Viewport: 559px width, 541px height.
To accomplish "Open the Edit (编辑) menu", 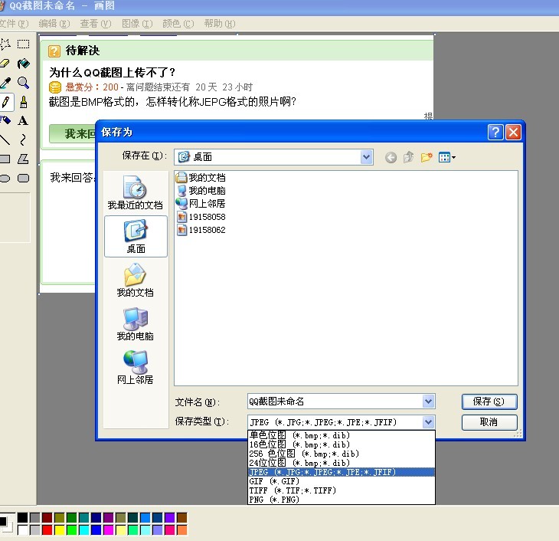I will pos(54,24).
